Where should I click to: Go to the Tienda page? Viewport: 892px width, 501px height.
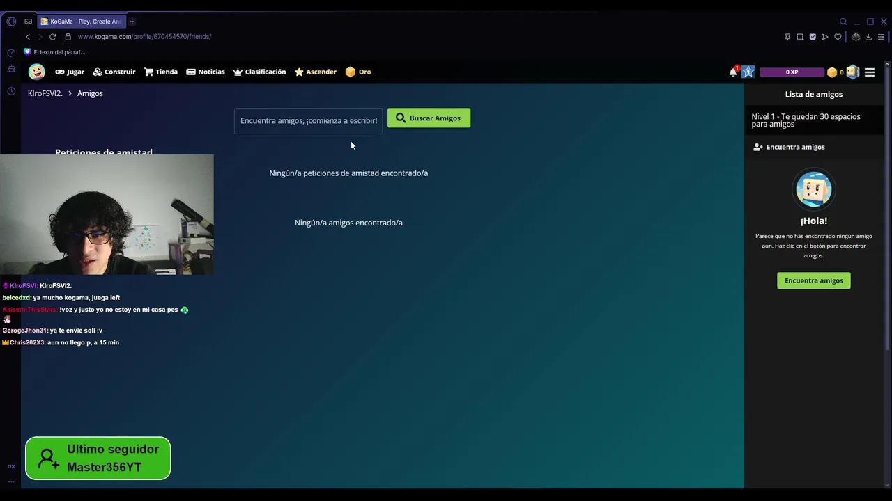pyautogui.click(x=161, y=72)
